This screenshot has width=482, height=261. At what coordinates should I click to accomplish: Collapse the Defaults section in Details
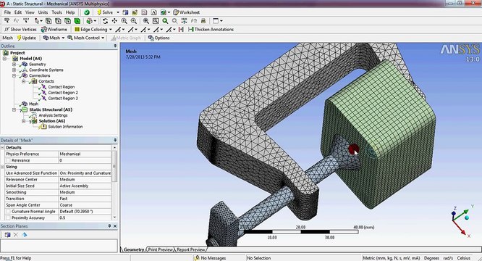(2, 148)
